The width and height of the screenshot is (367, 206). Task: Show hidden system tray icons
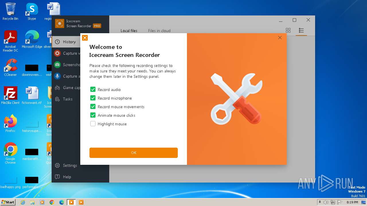click(320, 202)
